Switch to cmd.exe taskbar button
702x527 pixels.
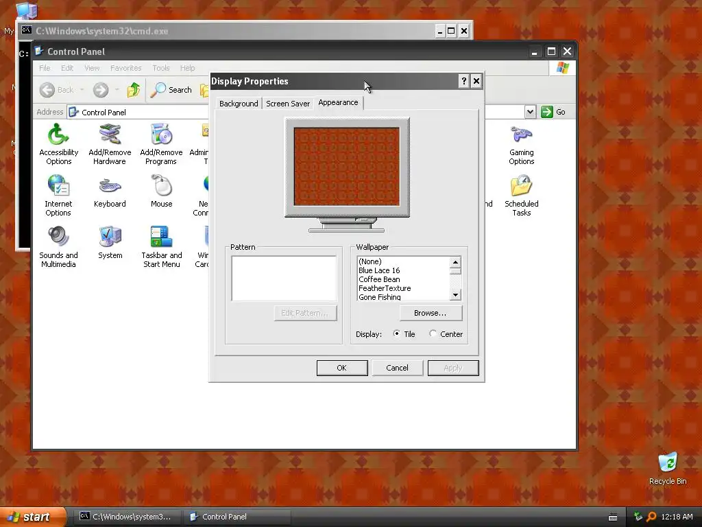(x=126, y=517)
